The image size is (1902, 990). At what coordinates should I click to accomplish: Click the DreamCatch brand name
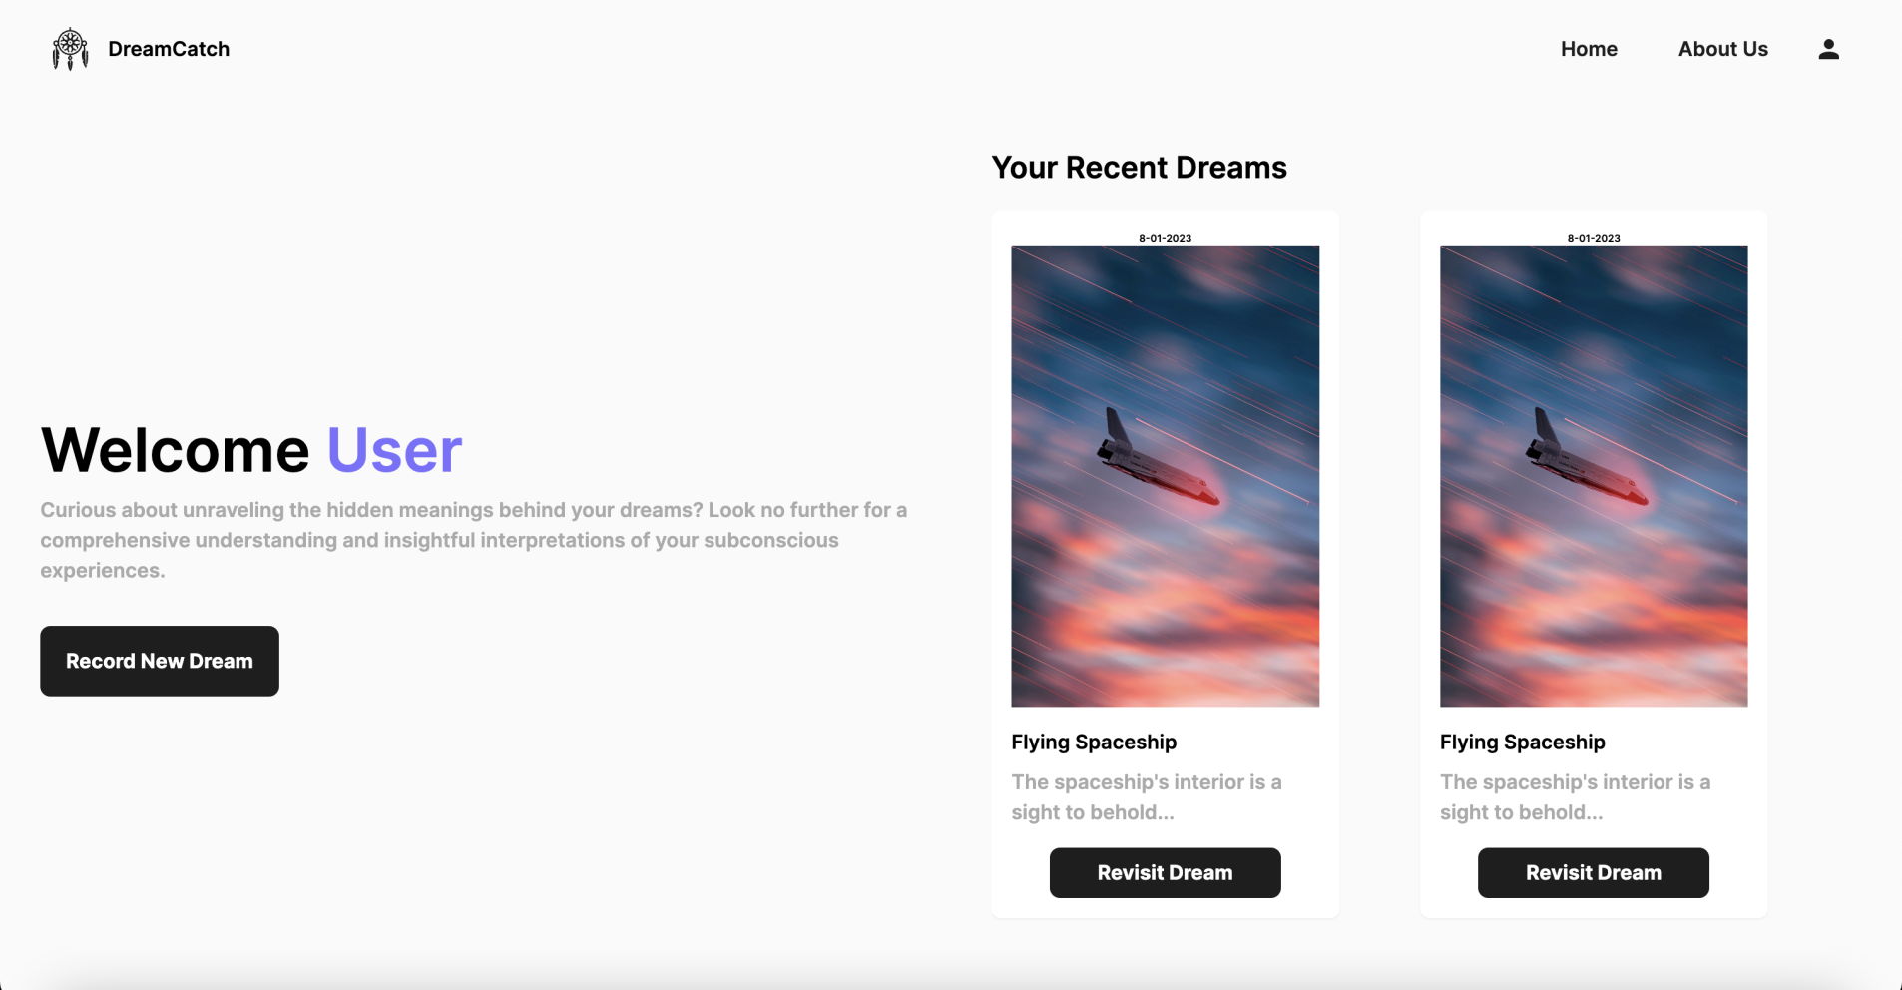pyautogui.click(x=169, y=49)
